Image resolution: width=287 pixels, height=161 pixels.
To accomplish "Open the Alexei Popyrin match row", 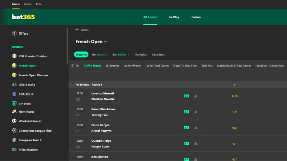I will (x=102, y=131).
